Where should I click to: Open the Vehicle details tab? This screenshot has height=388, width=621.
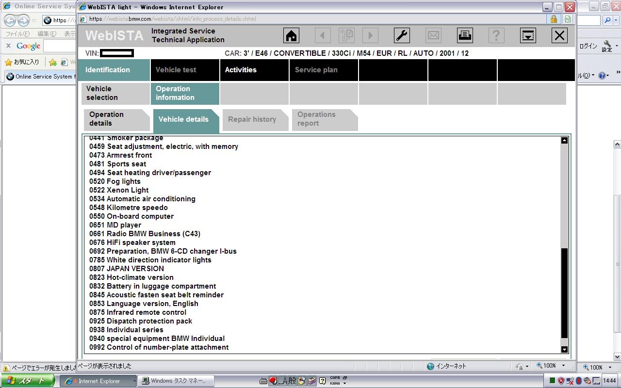point(186,120)
